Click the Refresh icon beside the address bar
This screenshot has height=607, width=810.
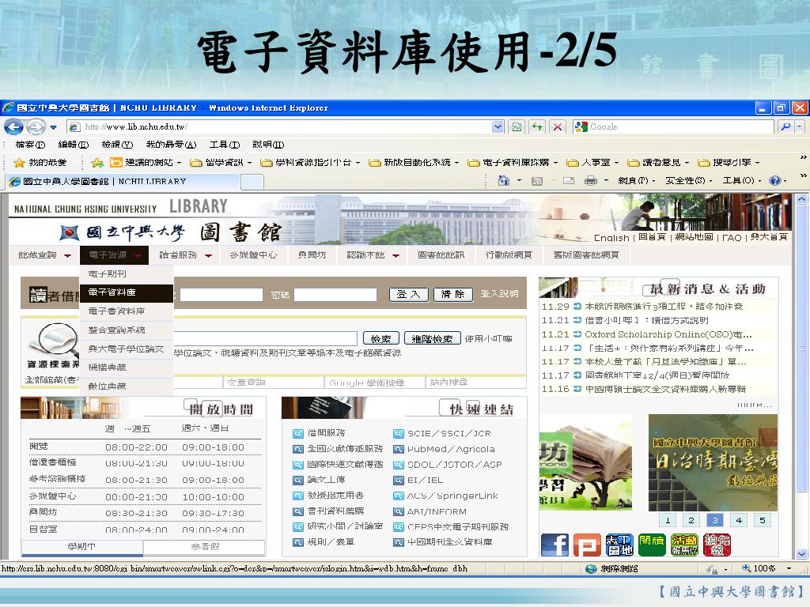[x=537, y=126]
